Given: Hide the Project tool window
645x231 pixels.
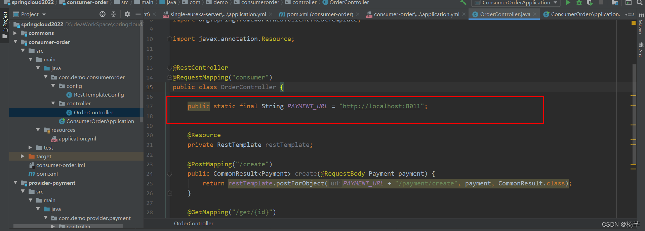Looking at the screenshot, I should (x=138, y=14).
